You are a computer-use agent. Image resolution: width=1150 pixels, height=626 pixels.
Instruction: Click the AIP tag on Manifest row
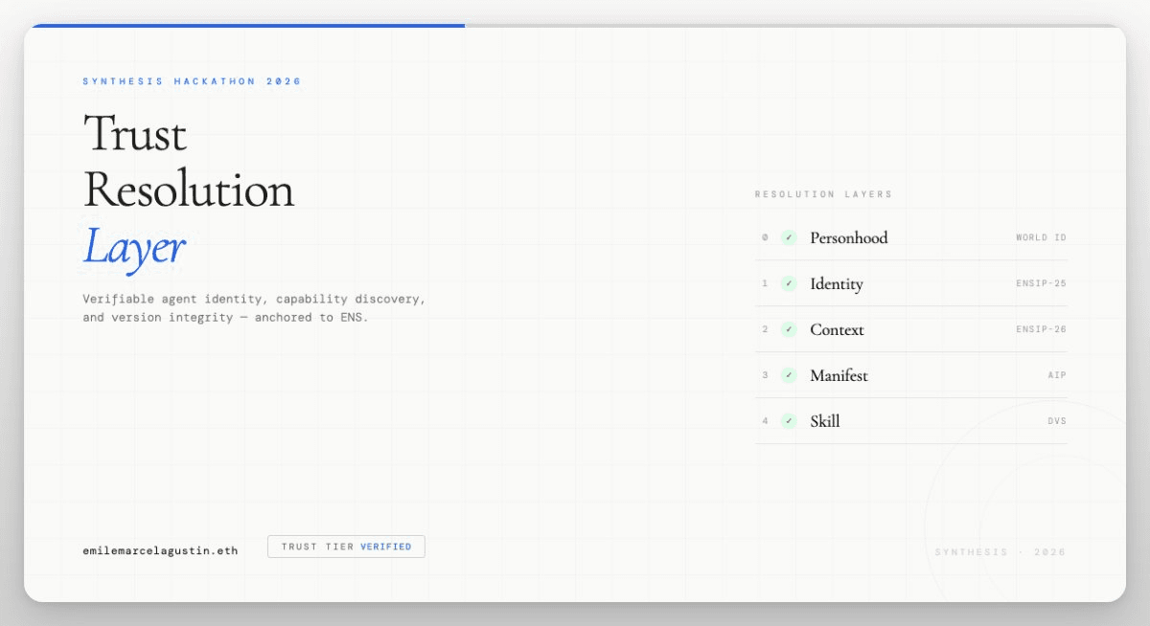pyautogui.click(x=1057, y=375)
